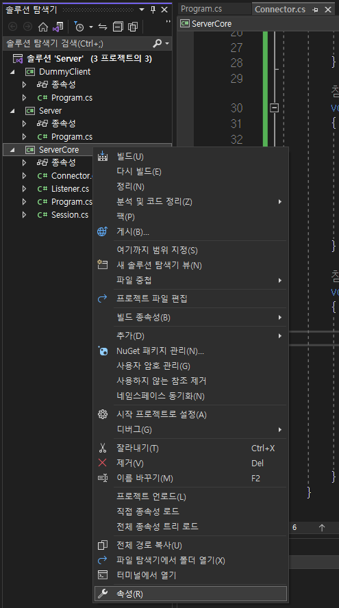Image resolution: width=339 pixels, height=608 pixels.
Task: Collapse the ServerCore project node
Action: click(x=12, y=150)
